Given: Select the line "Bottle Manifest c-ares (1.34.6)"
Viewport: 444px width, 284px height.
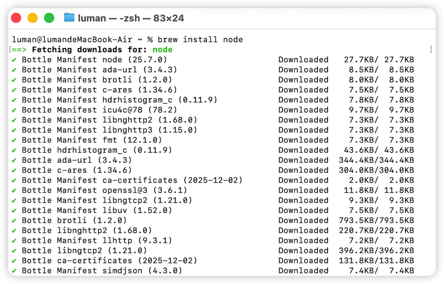Looking at the screenshot, I should point(99,90).
